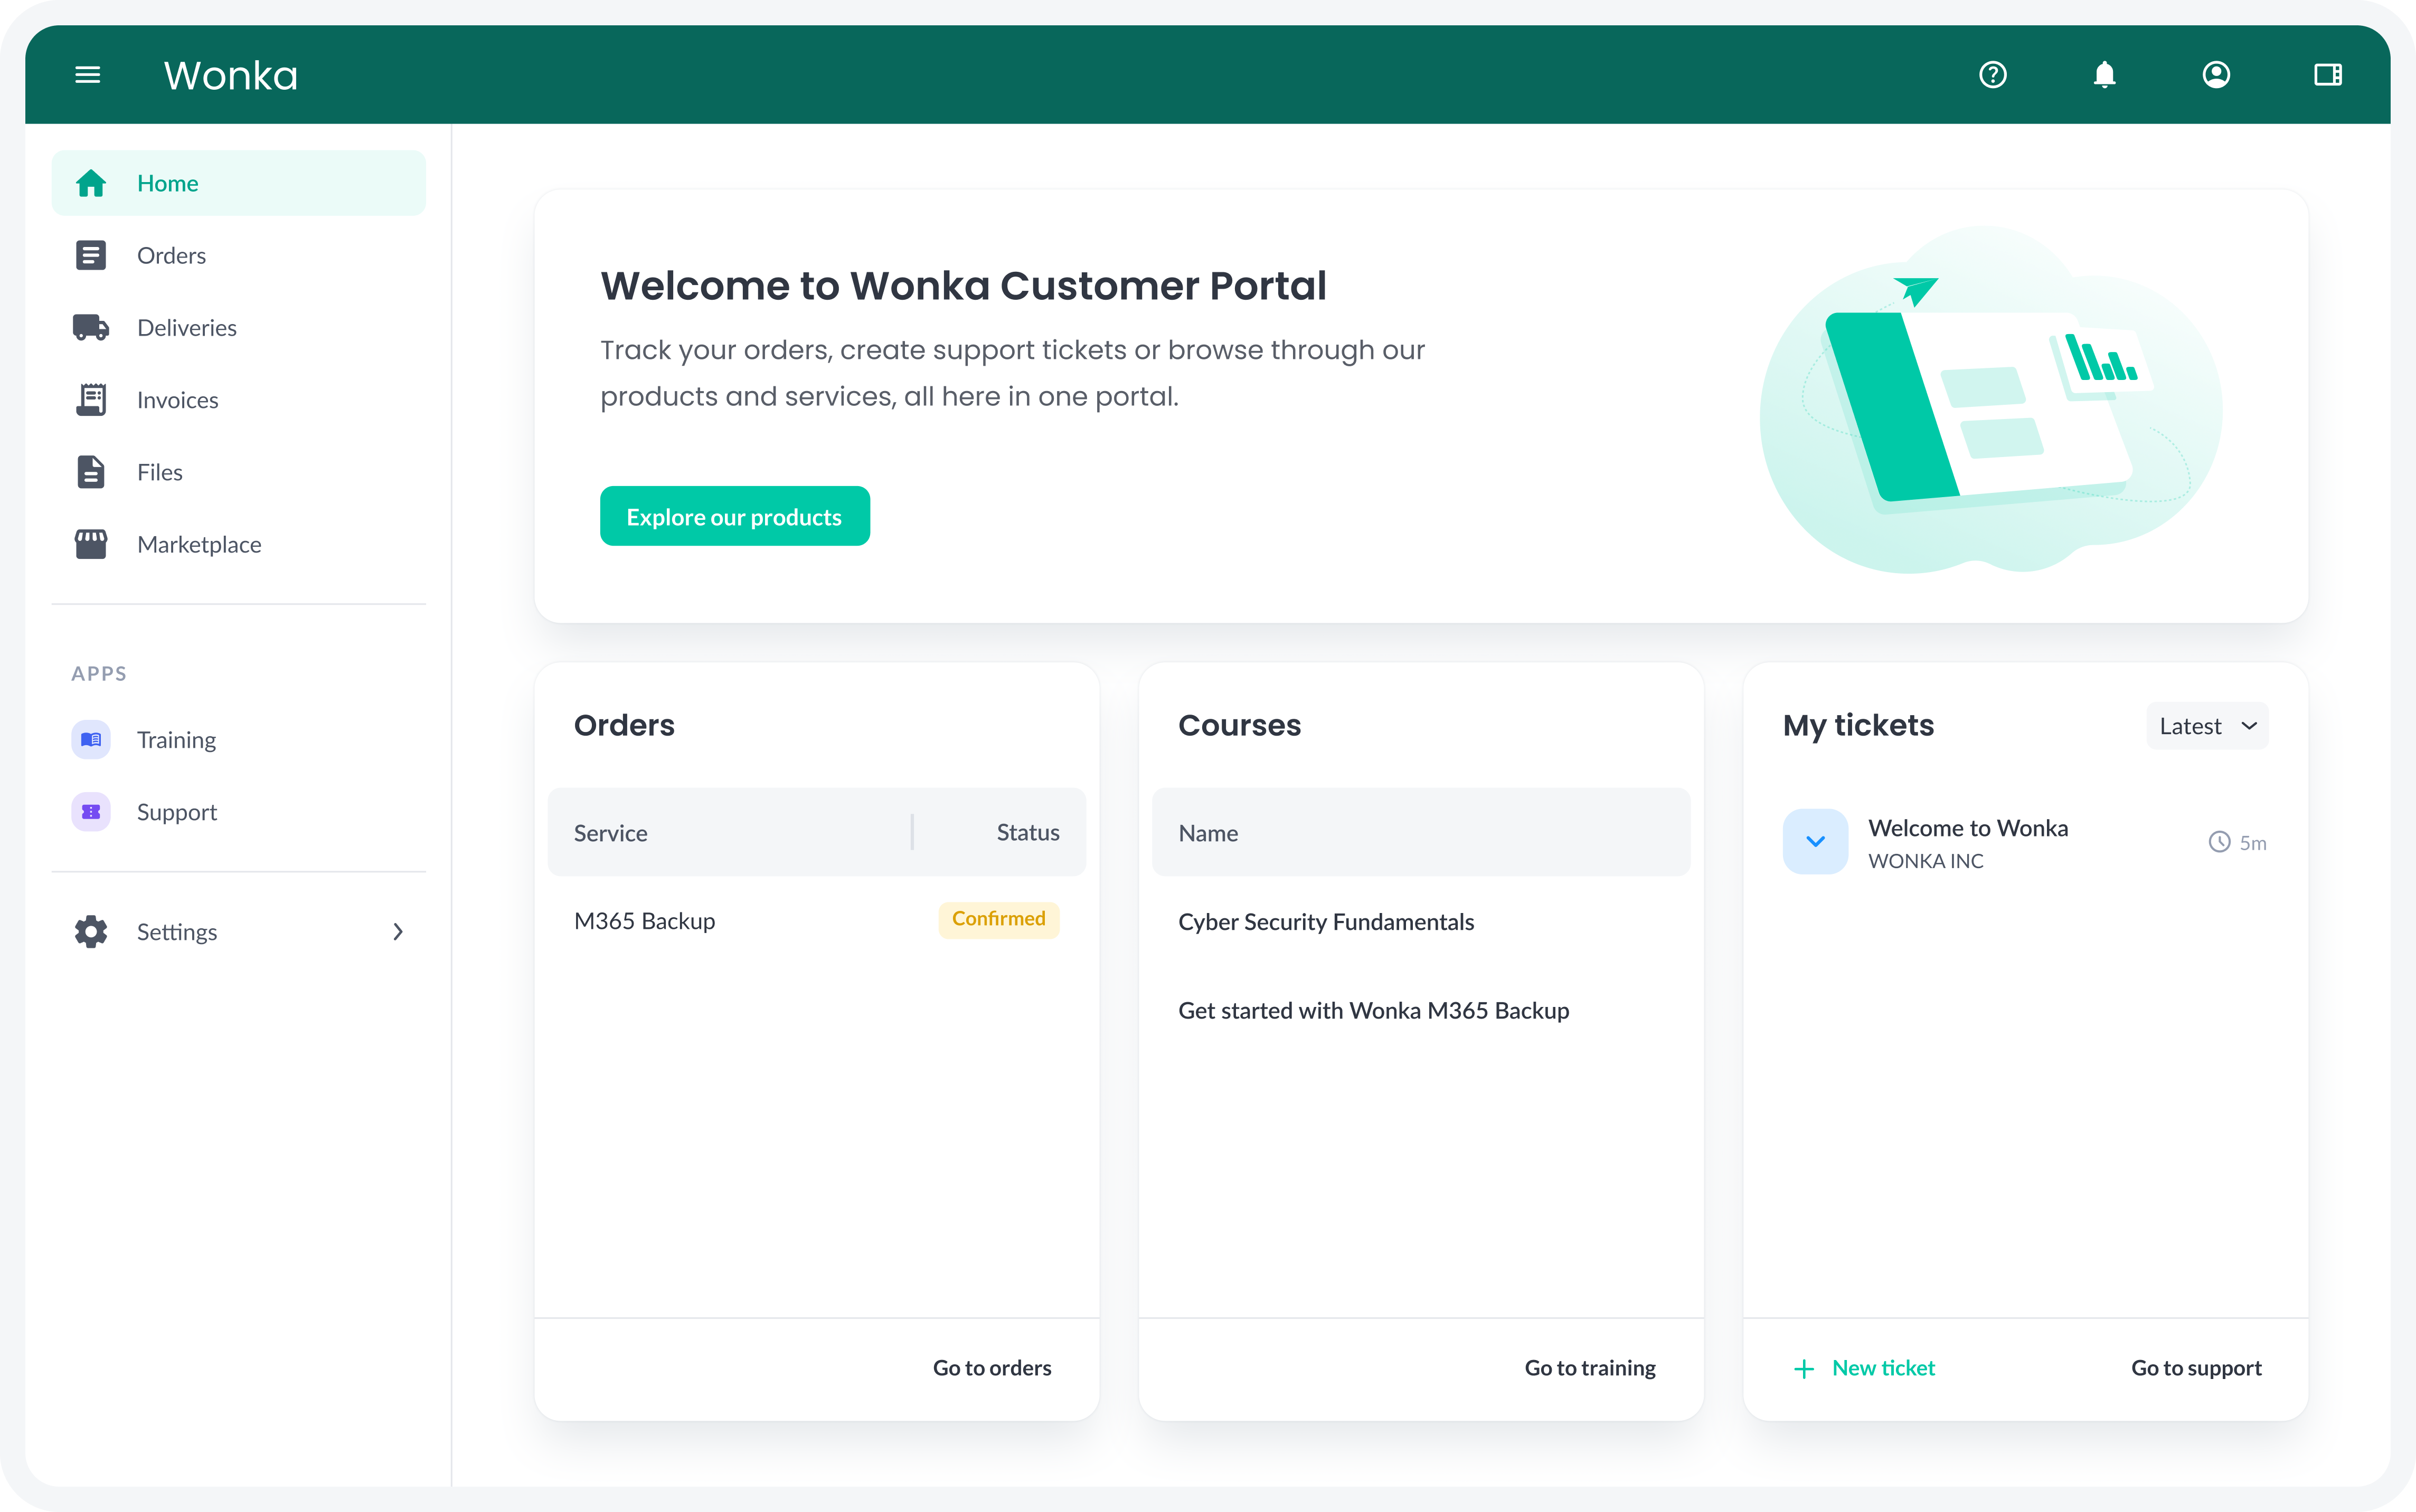
Task: Open the user account profile icon
Action: pos(2216,75)
